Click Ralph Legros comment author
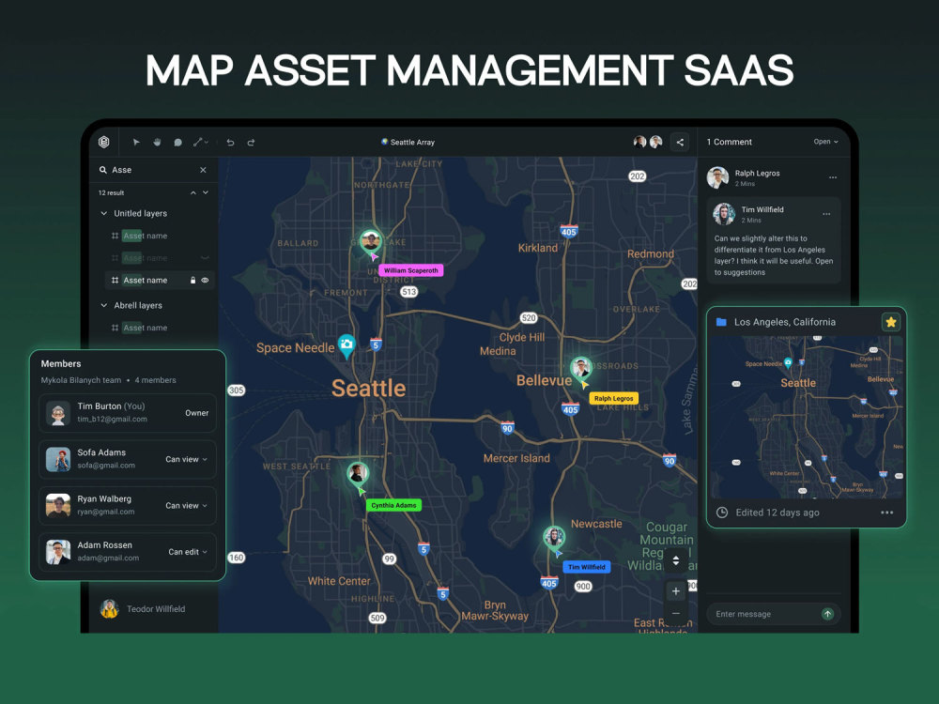The image size is (939, 704). point(757,173)
